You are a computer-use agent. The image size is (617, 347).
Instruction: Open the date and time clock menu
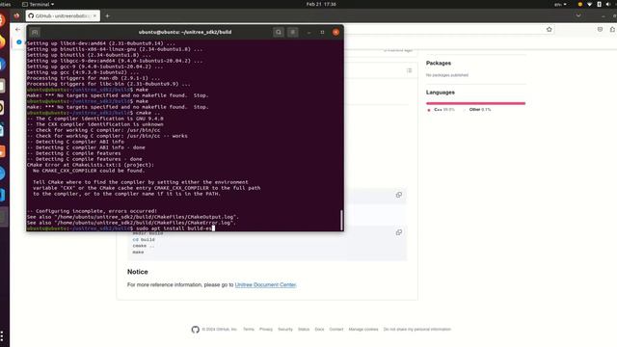(x=321, y=4)
